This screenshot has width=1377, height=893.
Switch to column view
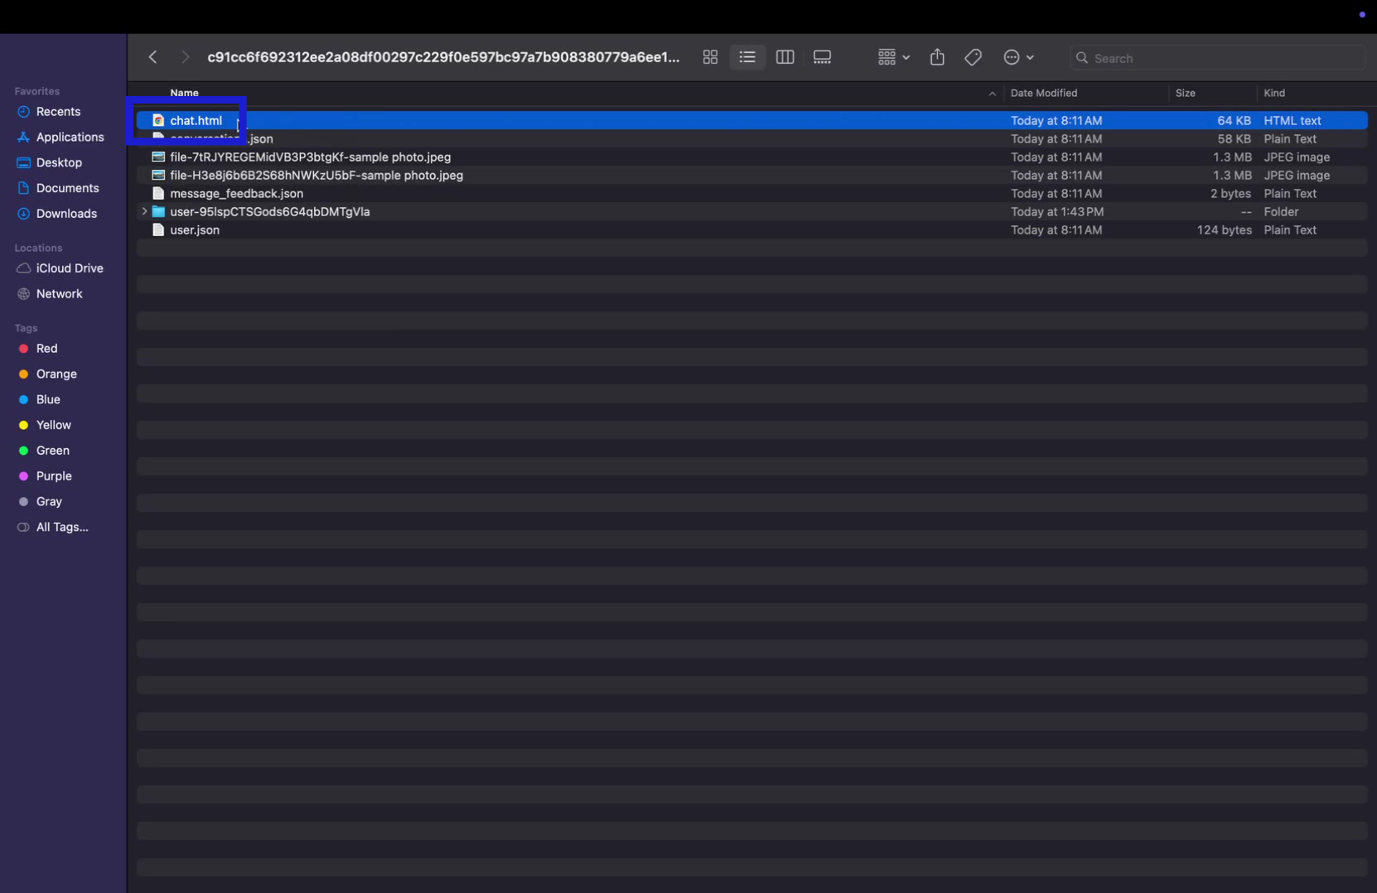tap(785, 56)
